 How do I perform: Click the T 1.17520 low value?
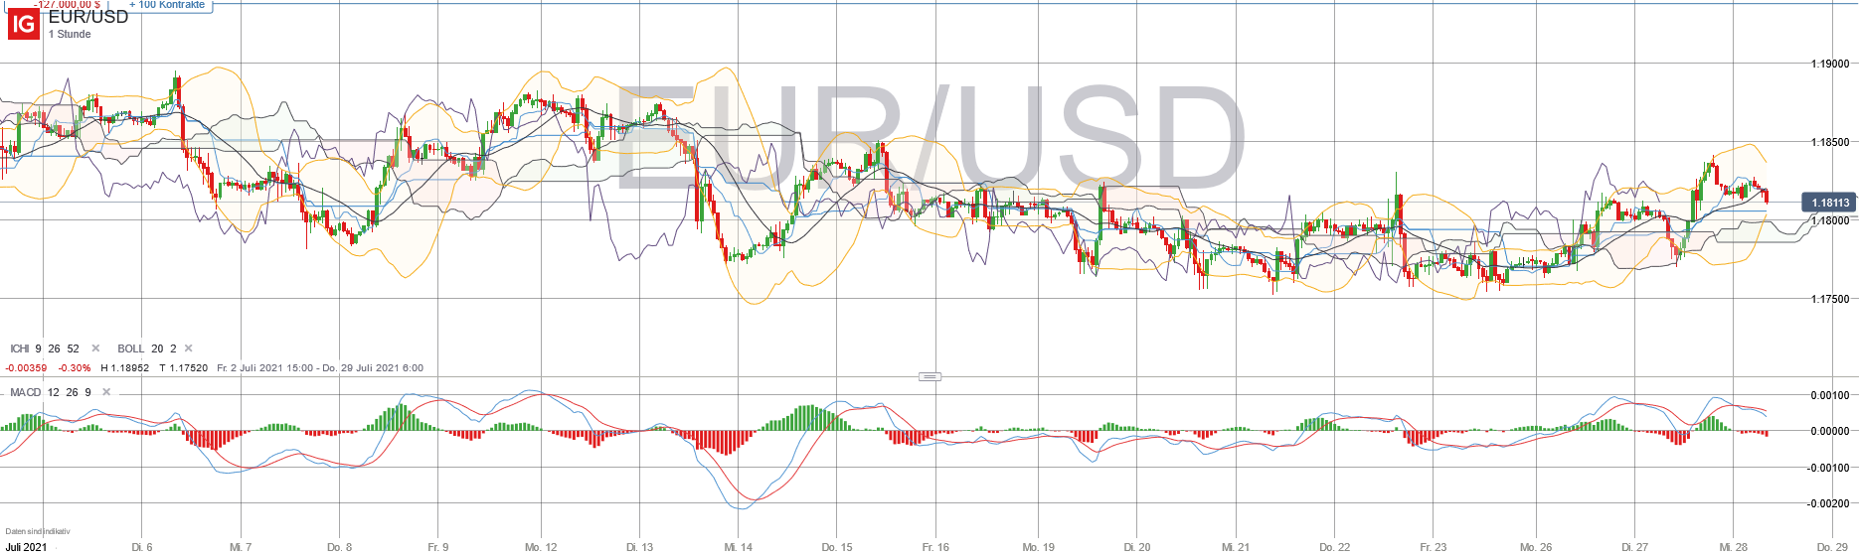184,367
